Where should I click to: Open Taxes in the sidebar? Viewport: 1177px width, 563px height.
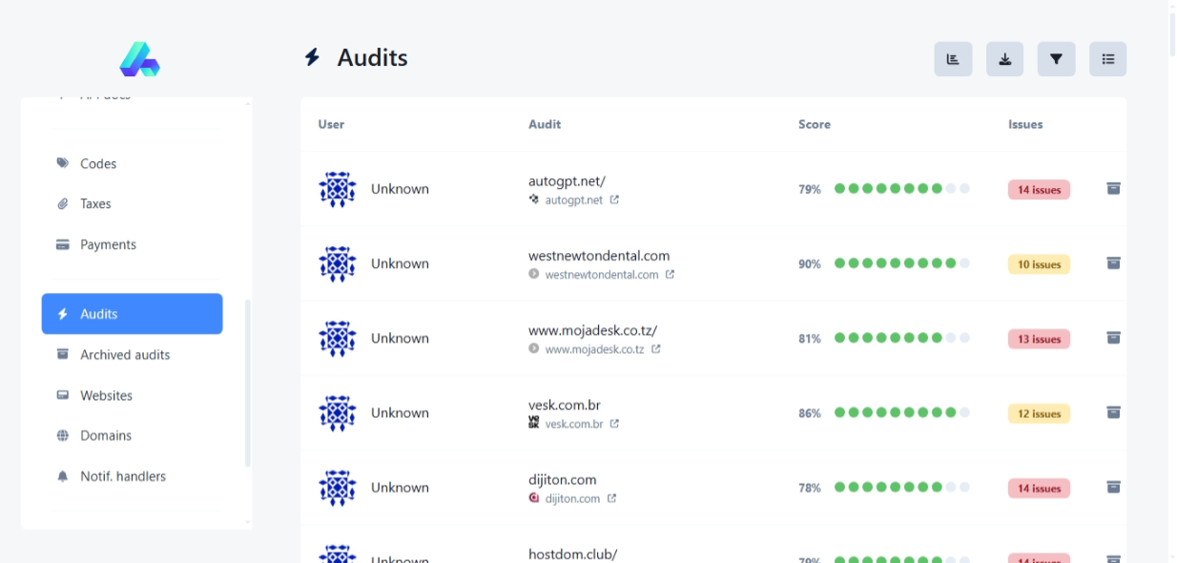pyautogui.click(x=95, y=204)
